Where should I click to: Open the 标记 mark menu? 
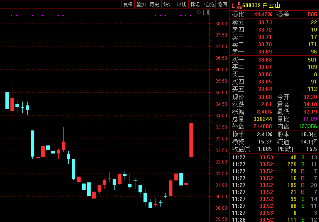click(x=195, y=4)
